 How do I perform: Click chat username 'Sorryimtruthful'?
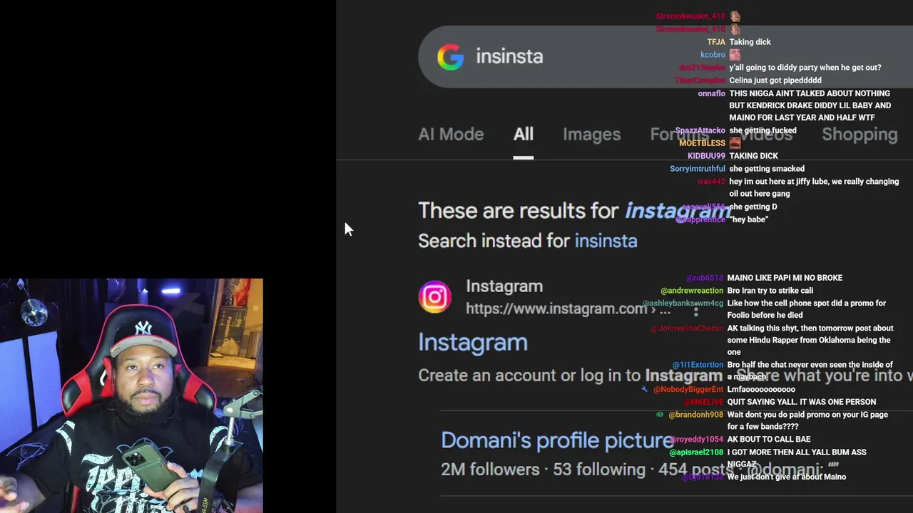(x=698, y=169)
